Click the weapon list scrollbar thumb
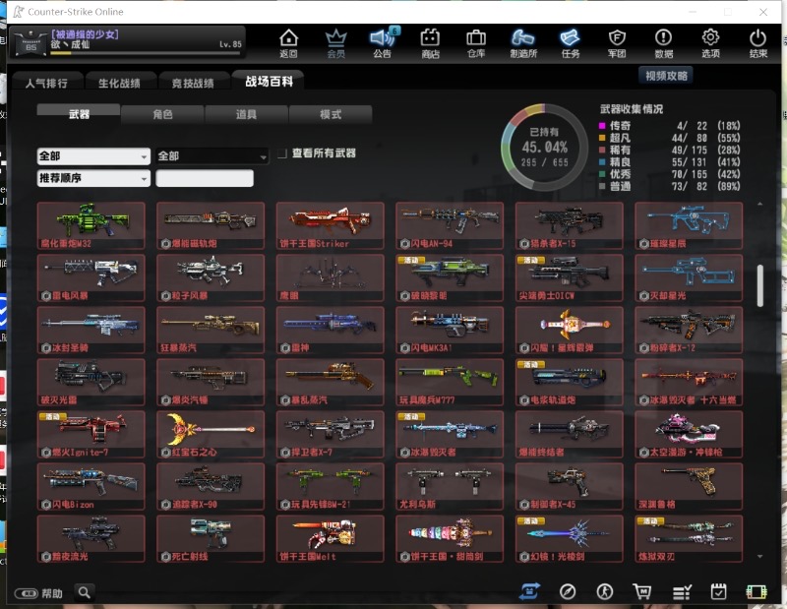The image size is (787, 609). [x=759, y=285]
